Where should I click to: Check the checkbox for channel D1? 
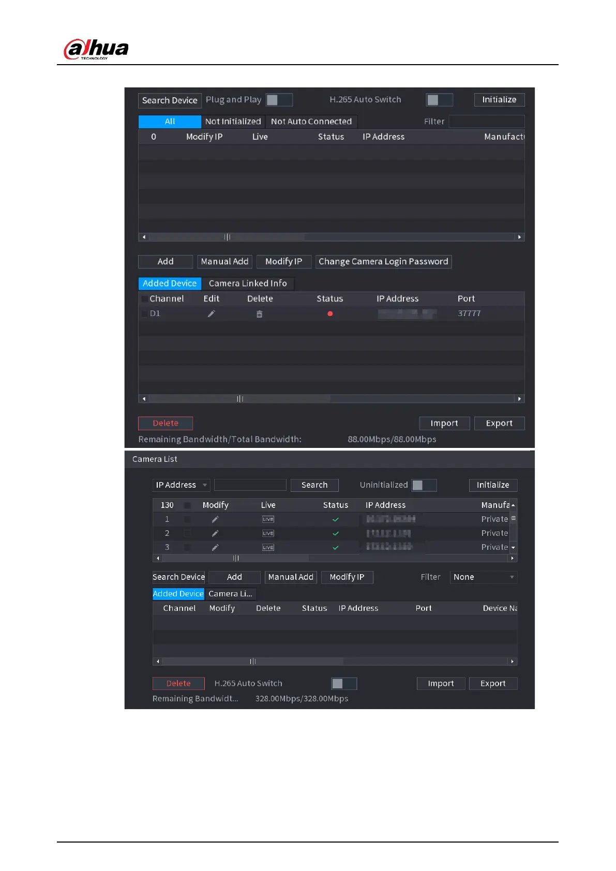pyautogui.click(x=144, y=313)
